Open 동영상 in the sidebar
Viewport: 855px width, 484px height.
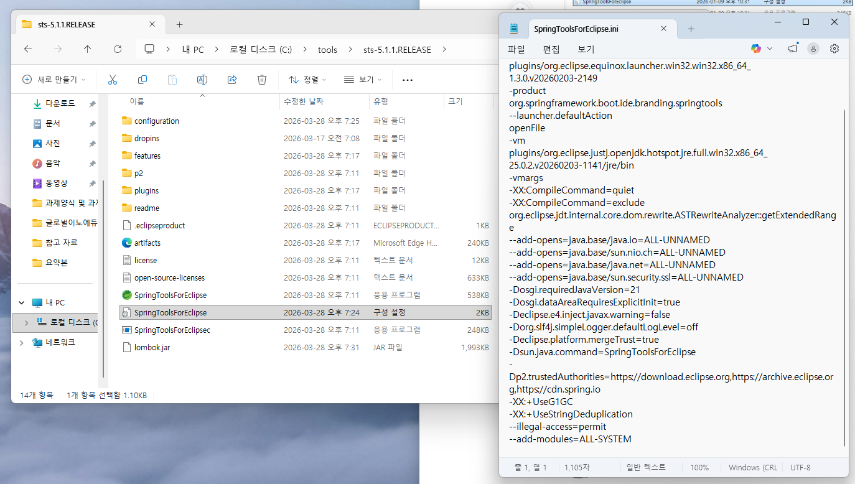[x=57, y=183]
